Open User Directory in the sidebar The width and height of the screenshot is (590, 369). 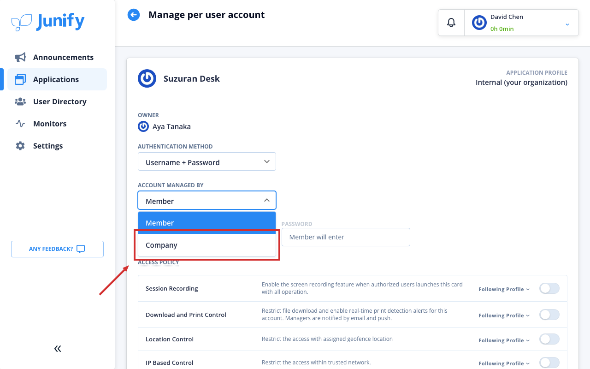pos(57,101)
